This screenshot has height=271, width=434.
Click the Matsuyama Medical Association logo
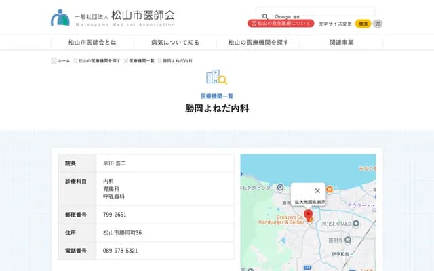tap(113, 17)
